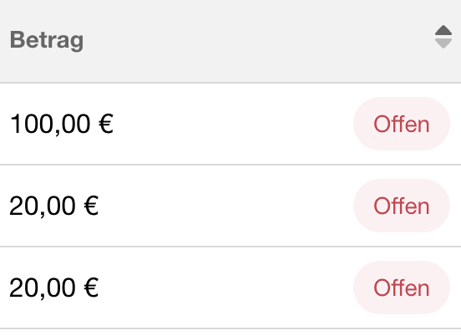Select the 20,00 € amount in bottom row

54,288
